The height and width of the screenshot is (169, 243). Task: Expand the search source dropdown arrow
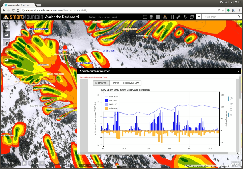[199, 17]
